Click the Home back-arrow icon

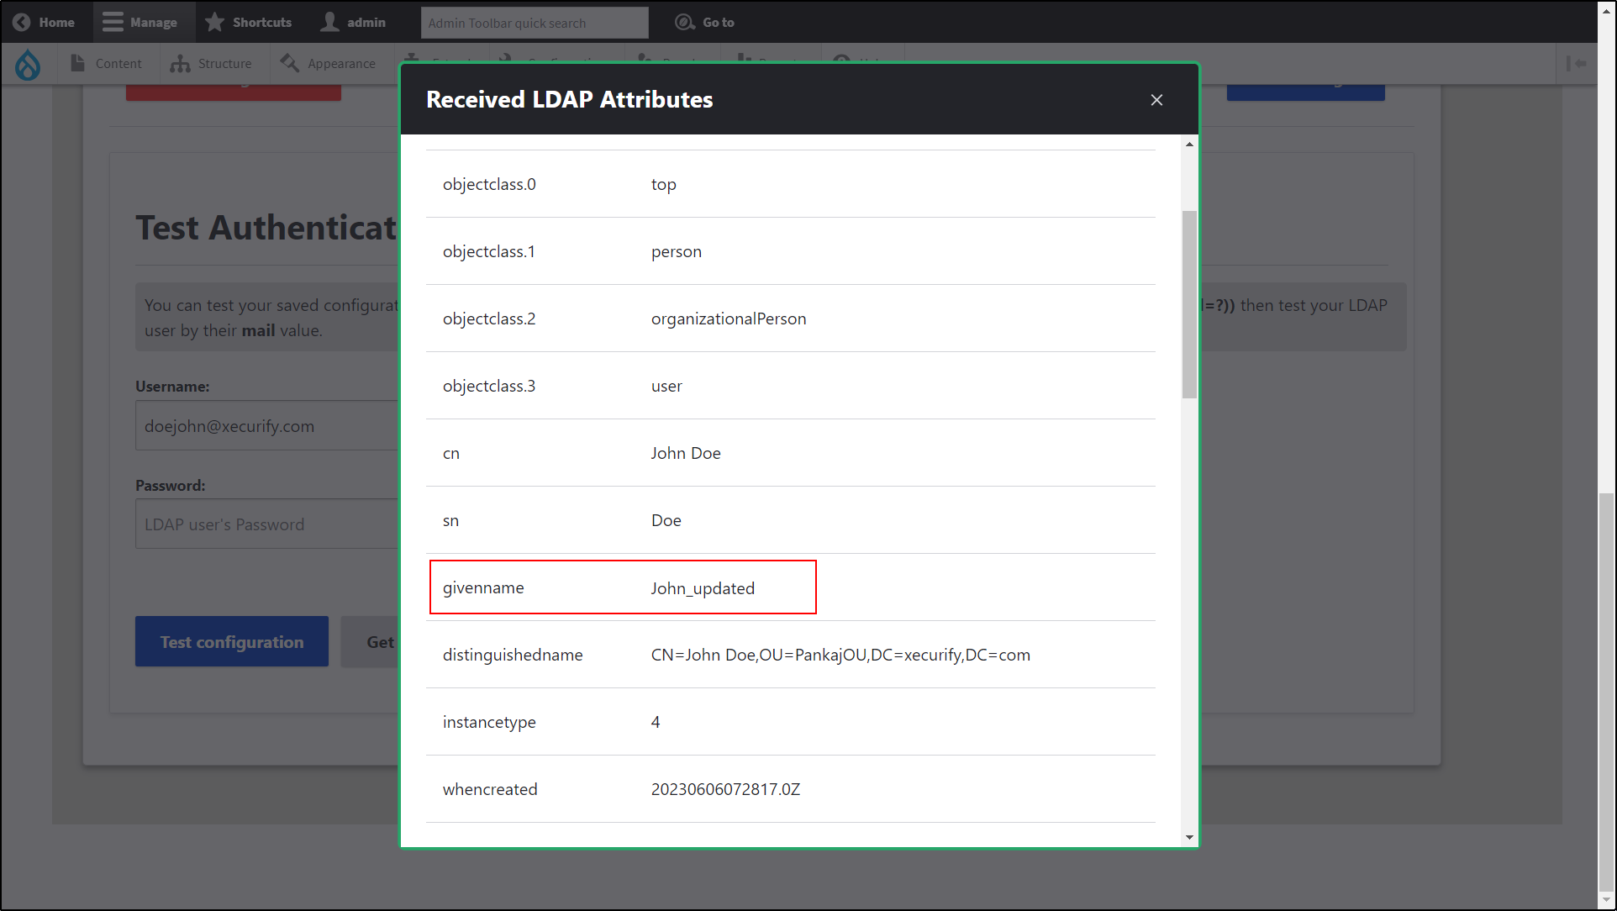(x=22, y=23)
